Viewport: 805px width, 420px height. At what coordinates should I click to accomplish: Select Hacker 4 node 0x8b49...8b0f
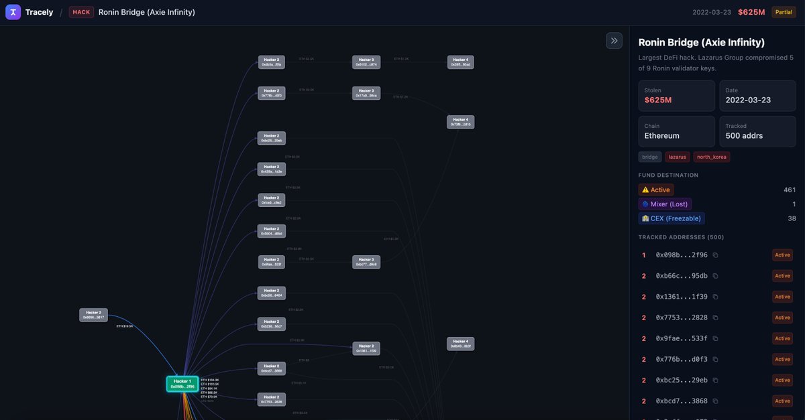pyautogui.click(x=461, y=344)
